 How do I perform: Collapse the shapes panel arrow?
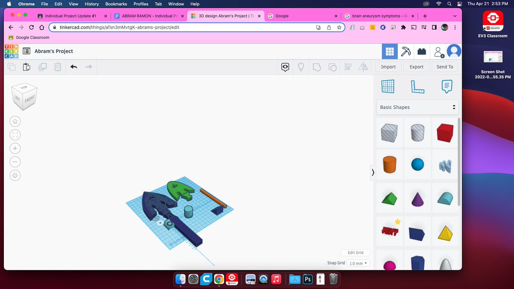pyautogui.click(x=373, y=173)
